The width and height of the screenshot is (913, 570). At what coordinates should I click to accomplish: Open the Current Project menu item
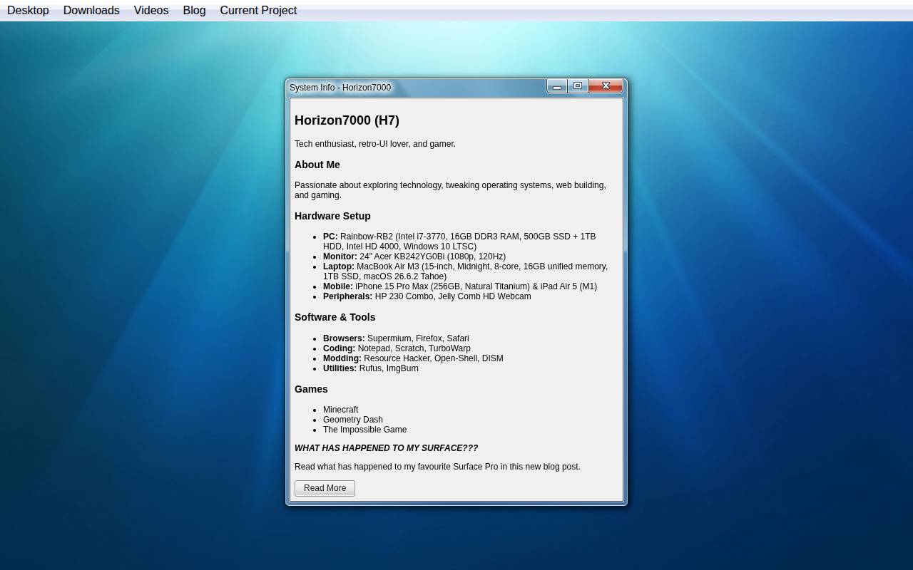(258, 11)
